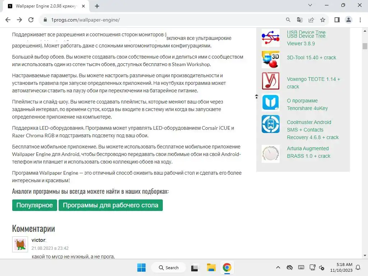368x276 pixels.
Task: Open USB Device Tree Viewer icon
Action: coord(271,38)
